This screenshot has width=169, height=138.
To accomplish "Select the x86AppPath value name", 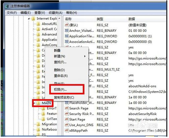I will (x=78, y=131).
